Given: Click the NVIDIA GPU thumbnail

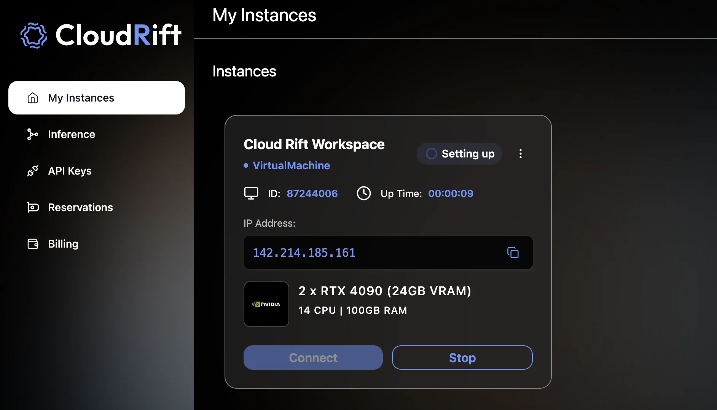Looking at the screenshot, I should (266, 304).
